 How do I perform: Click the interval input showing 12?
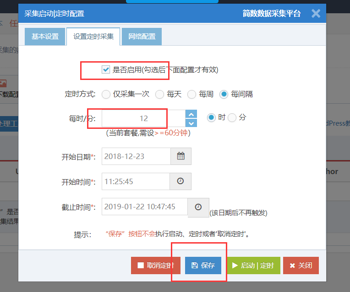coord(143,118)
